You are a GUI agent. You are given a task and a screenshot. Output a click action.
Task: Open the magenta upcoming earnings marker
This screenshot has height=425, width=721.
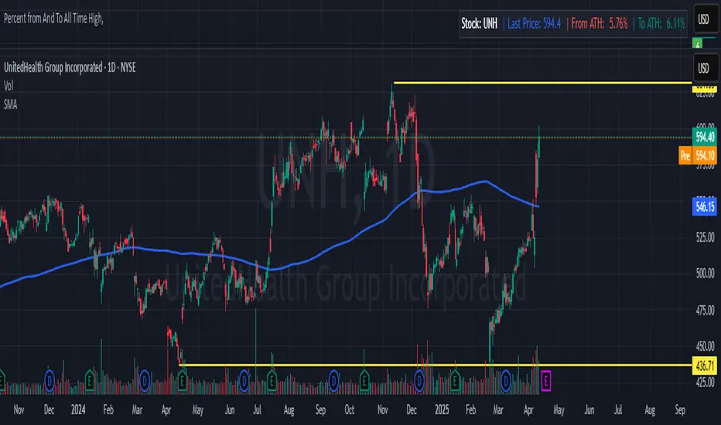(546, 380)
